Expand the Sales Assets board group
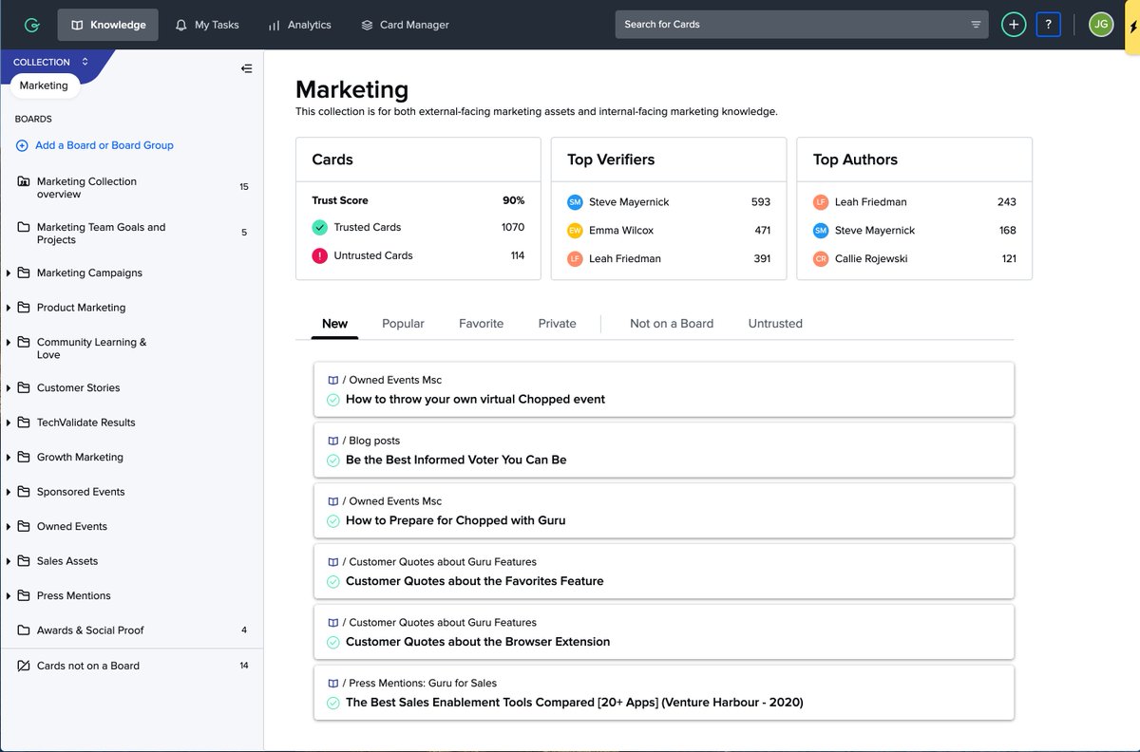 [9, 561]
